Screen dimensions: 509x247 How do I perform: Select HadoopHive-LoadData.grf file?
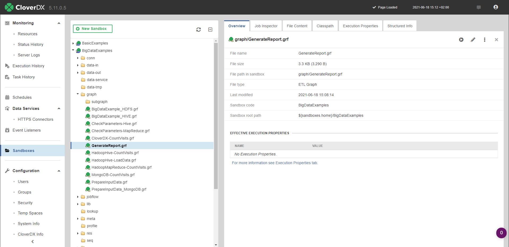pyautogui.click(x=114, y=160)
